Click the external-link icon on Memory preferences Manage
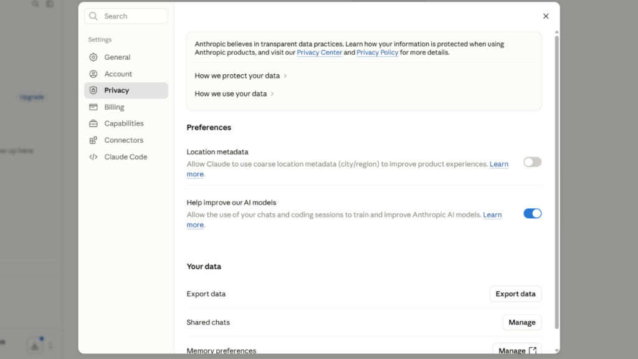Image resolution: width=638 pixels, height=359 pixels. pos(533,350)
